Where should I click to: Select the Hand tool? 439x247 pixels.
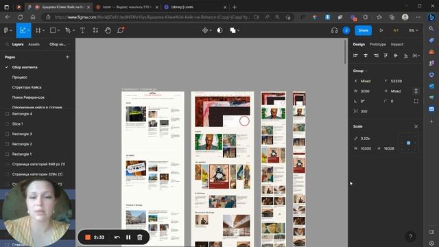pyautogui.click(x=108, y=30)
